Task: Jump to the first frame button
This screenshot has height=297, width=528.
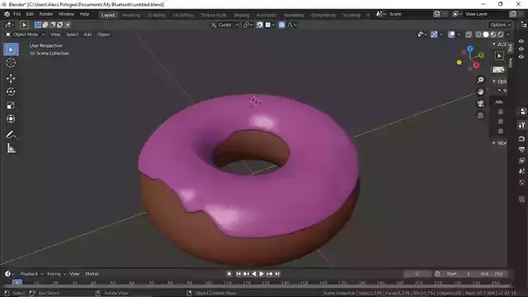Action: (x=238, y=274)
